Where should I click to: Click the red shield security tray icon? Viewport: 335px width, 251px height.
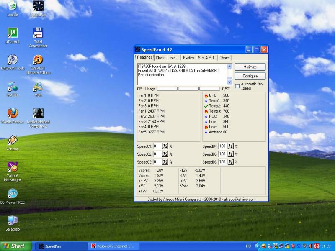[x=293, y=246]
